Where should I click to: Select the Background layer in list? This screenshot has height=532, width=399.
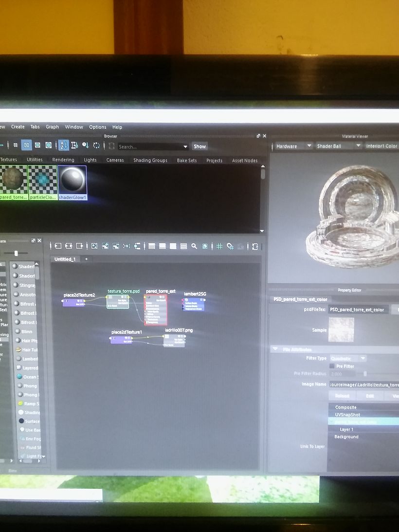346,437
